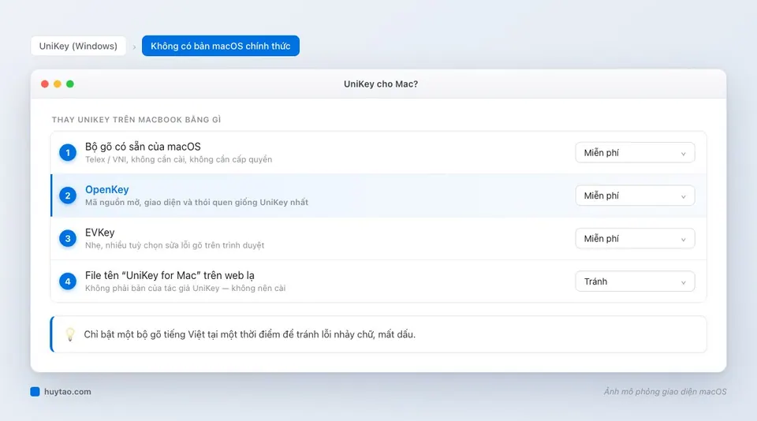Expand the Tránh dropdown

click(635, 281)
